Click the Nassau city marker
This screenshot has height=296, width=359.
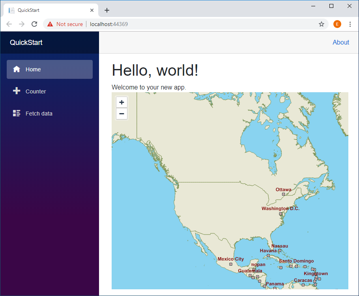[280, 251]
